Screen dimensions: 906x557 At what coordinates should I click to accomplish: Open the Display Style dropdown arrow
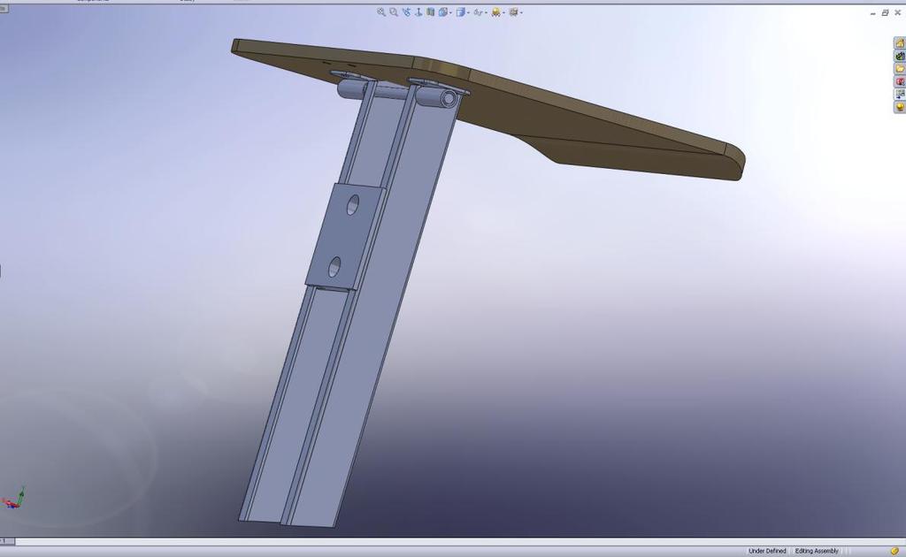pyautogui.click(x=469, y=12)
